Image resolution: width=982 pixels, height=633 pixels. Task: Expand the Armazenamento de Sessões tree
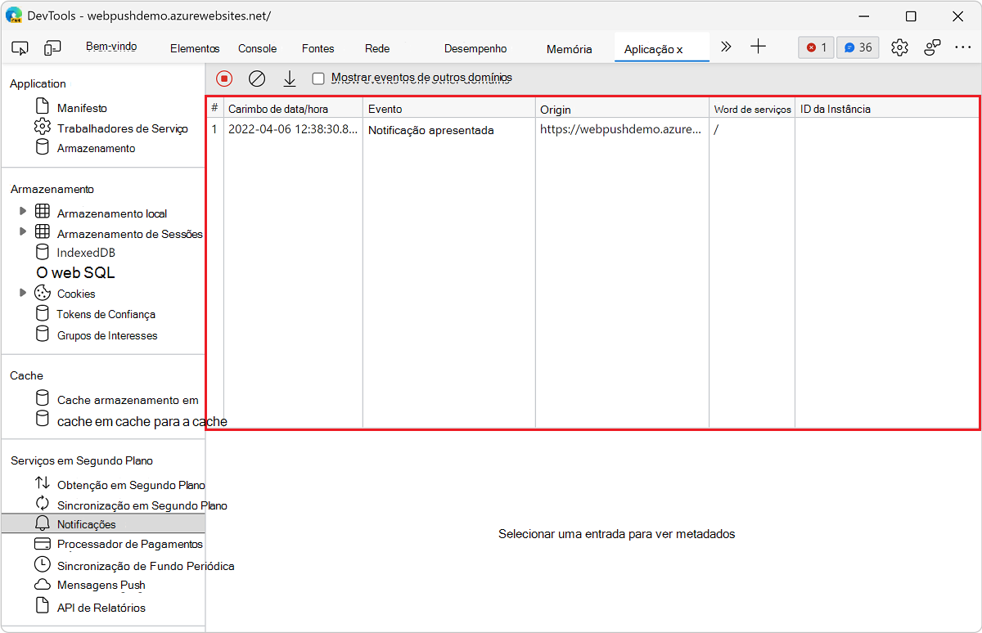click(x=23, y=232)
